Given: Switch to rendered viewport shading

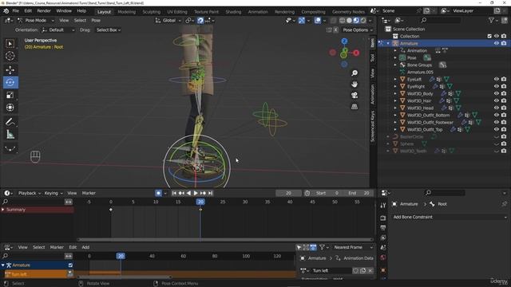Looking at the screenshot, I should [x=363, y=21].
